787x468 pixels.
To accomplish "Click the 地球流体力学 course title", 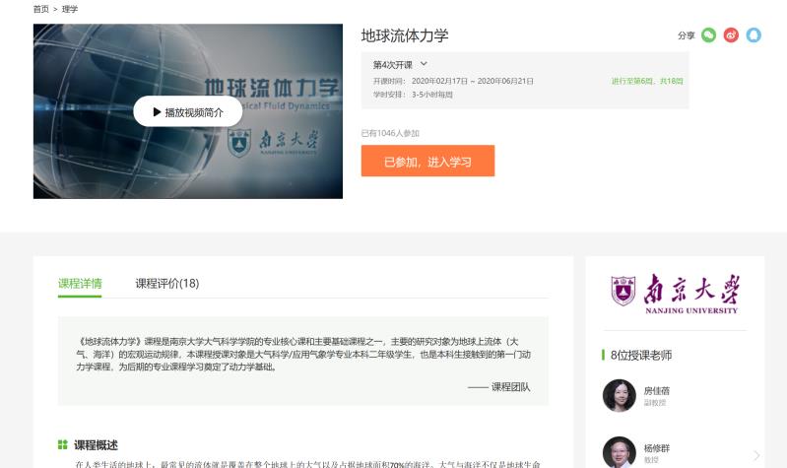I will pos(405,35).
